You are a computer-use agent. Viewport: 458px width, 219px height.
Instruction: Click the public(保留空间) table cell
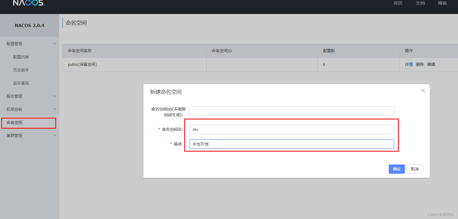pos(134,64)
